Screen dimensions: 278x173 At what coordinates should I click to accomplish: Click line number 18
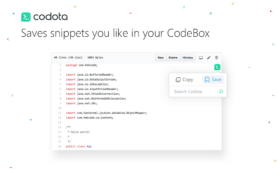click(x=60, y=146)
